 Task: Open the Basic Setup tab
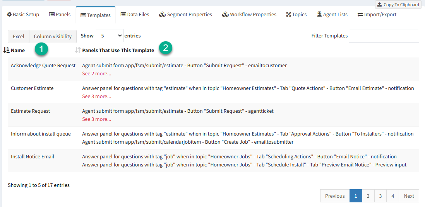pyautogui.click(x=23, y=14)
